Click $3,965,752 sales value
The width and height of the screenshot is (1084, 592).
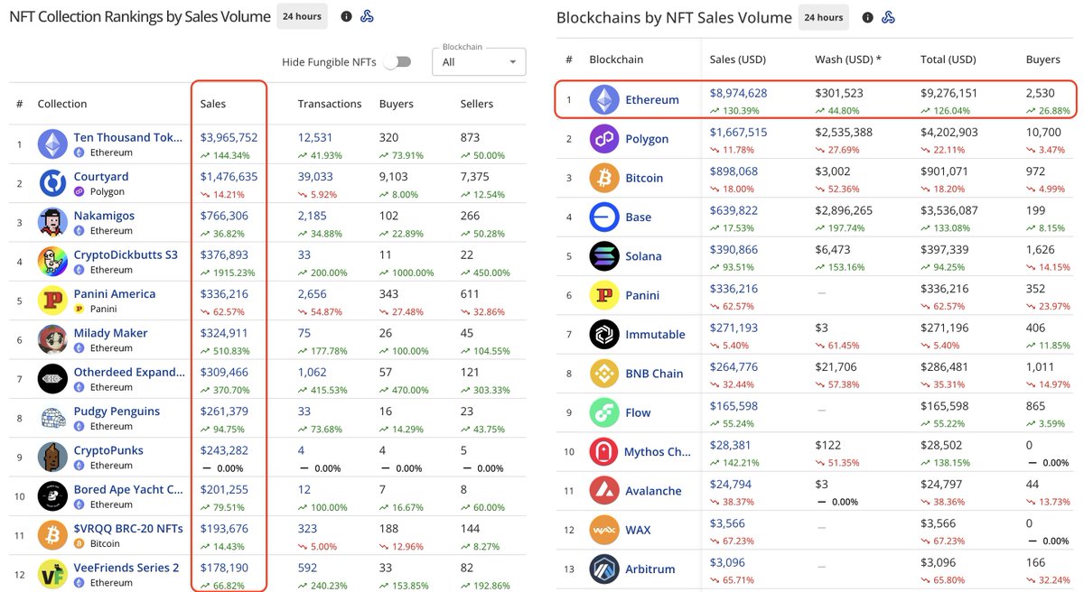pyautogui.click(x=229, y=138)
